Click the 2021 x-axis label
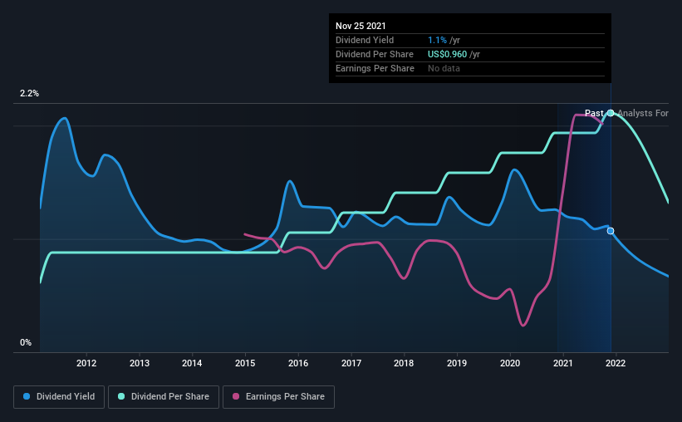682x422 pixels. click(x=563, y=363)
